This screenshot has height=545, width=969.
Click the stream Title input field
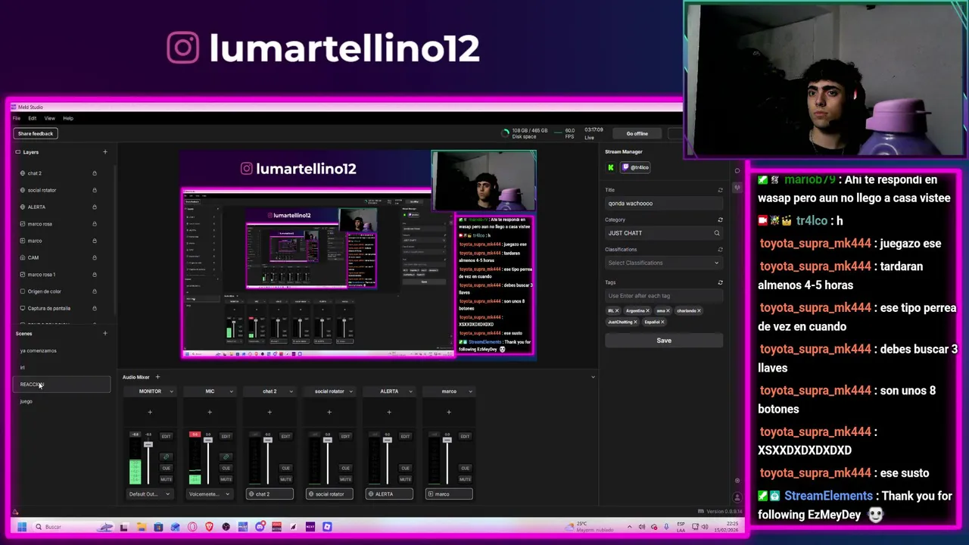tap(663, 204)
